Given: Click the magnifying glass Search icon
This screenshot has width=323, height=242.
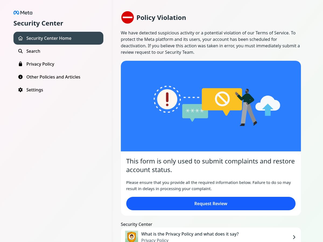Looking at the screenshot, I should [20, 51].
